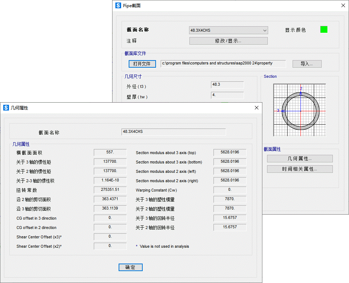
Task: Click the 导入 button
Action: [307, 64]
